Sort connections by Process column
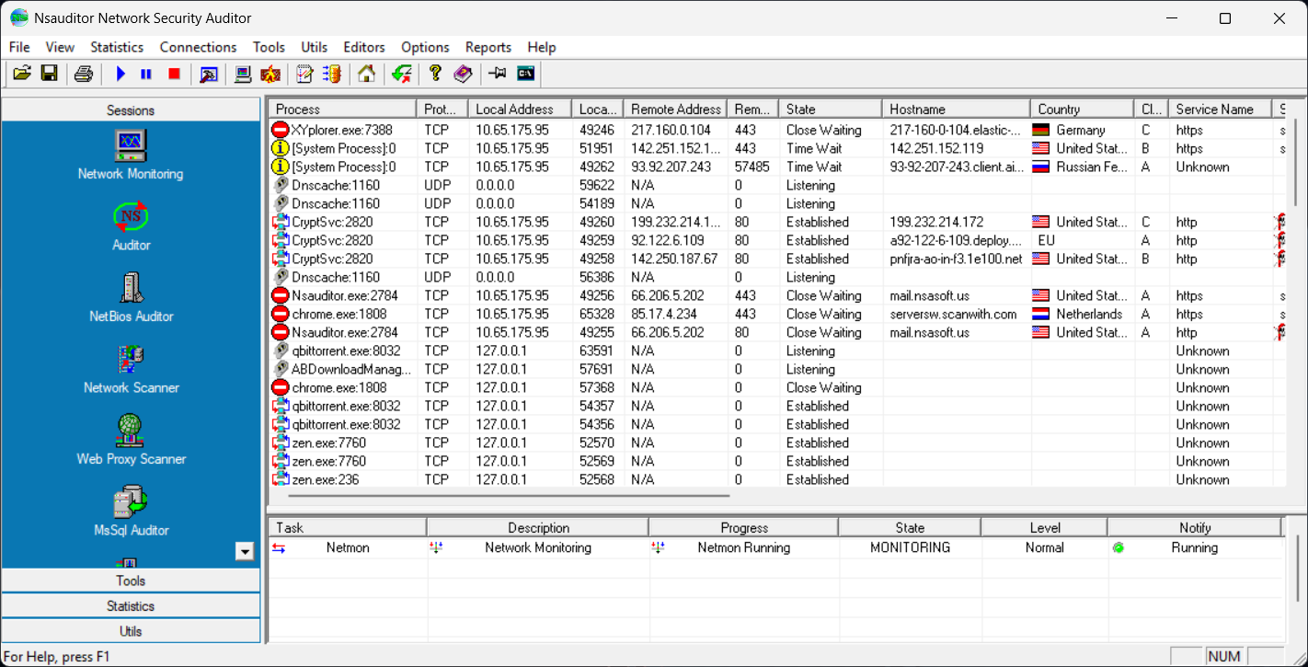Image resolution: width=1308 pixels, height=667 pixels. (x=342, y=109)
